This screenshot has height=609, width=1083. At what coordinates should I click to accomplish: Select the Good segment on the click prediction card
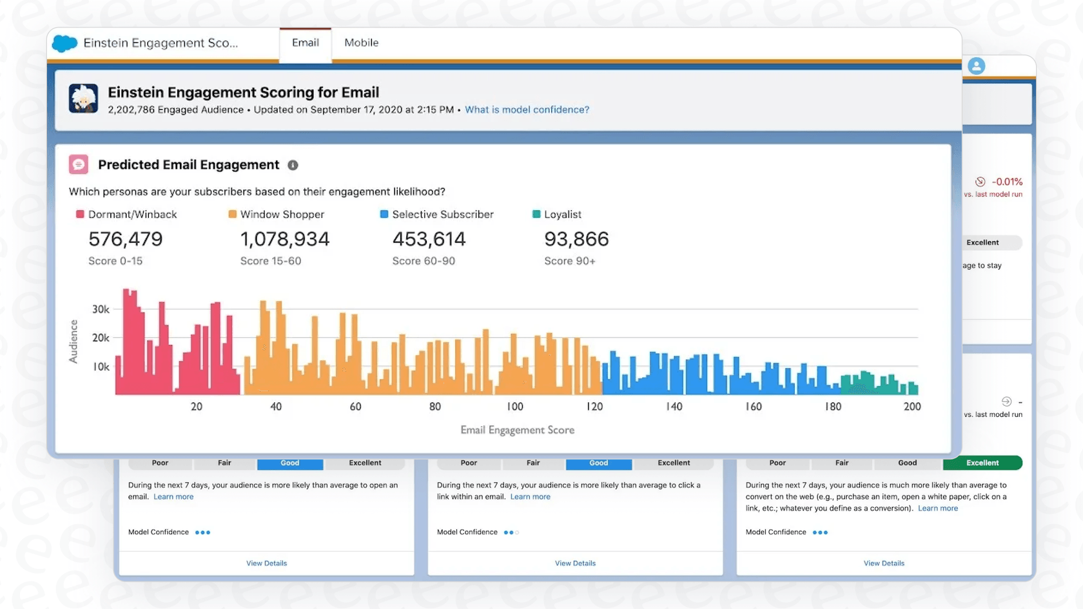click(598, 463)
